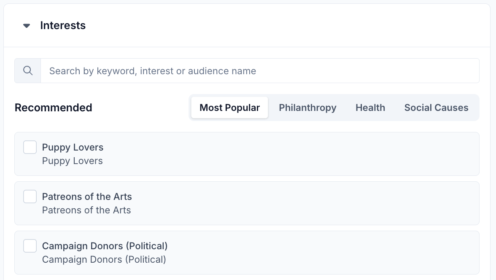Check the Puppy Lovers checkbox
Viewport: 496px width, 280px height.
click(30, 147)
